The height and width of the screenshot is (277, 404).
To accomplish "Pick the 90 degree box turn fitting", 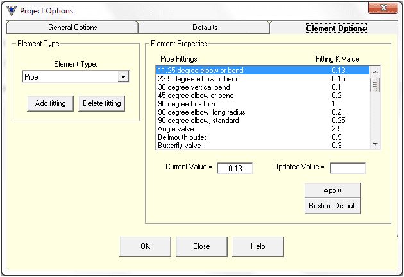I will coord(188,104).
